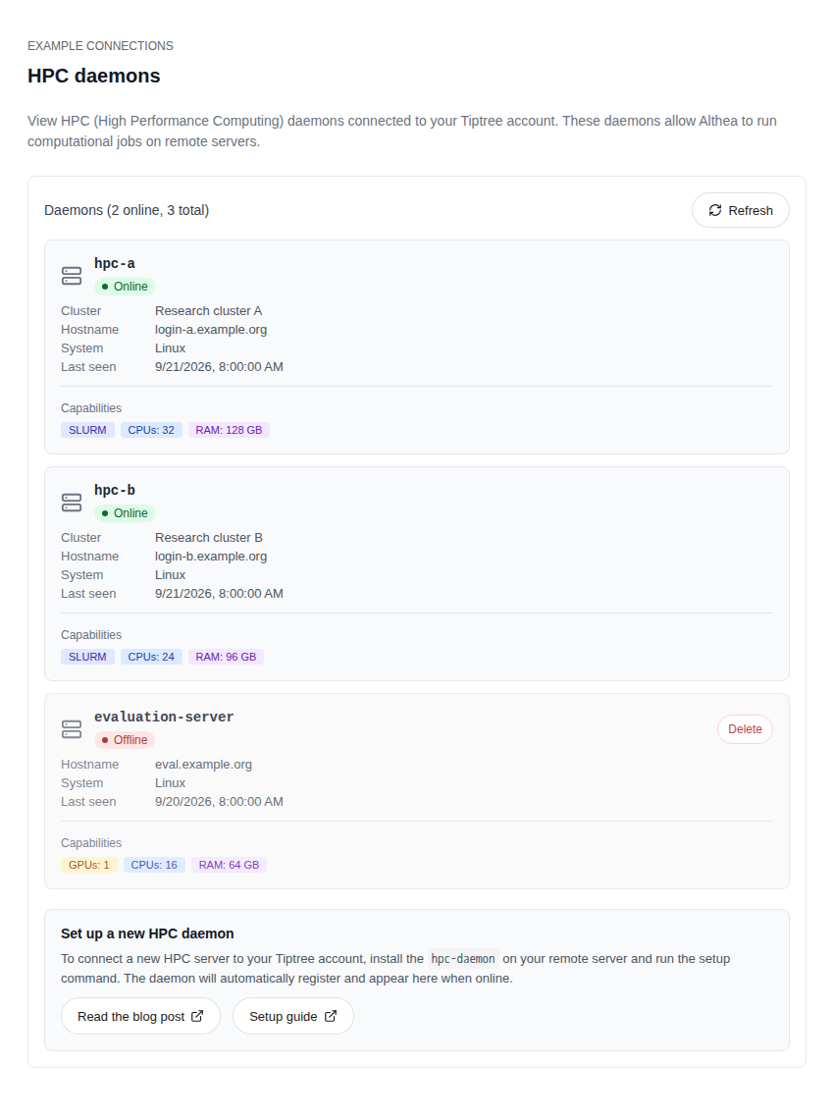Click the hpc-daemon code snippet
The width and height of the screenshot is (834, 1119).
tap(463, 959)
